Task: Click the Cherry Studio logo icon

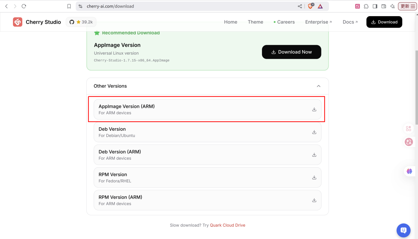Action: pyautogui.click(x=17, y=22)
